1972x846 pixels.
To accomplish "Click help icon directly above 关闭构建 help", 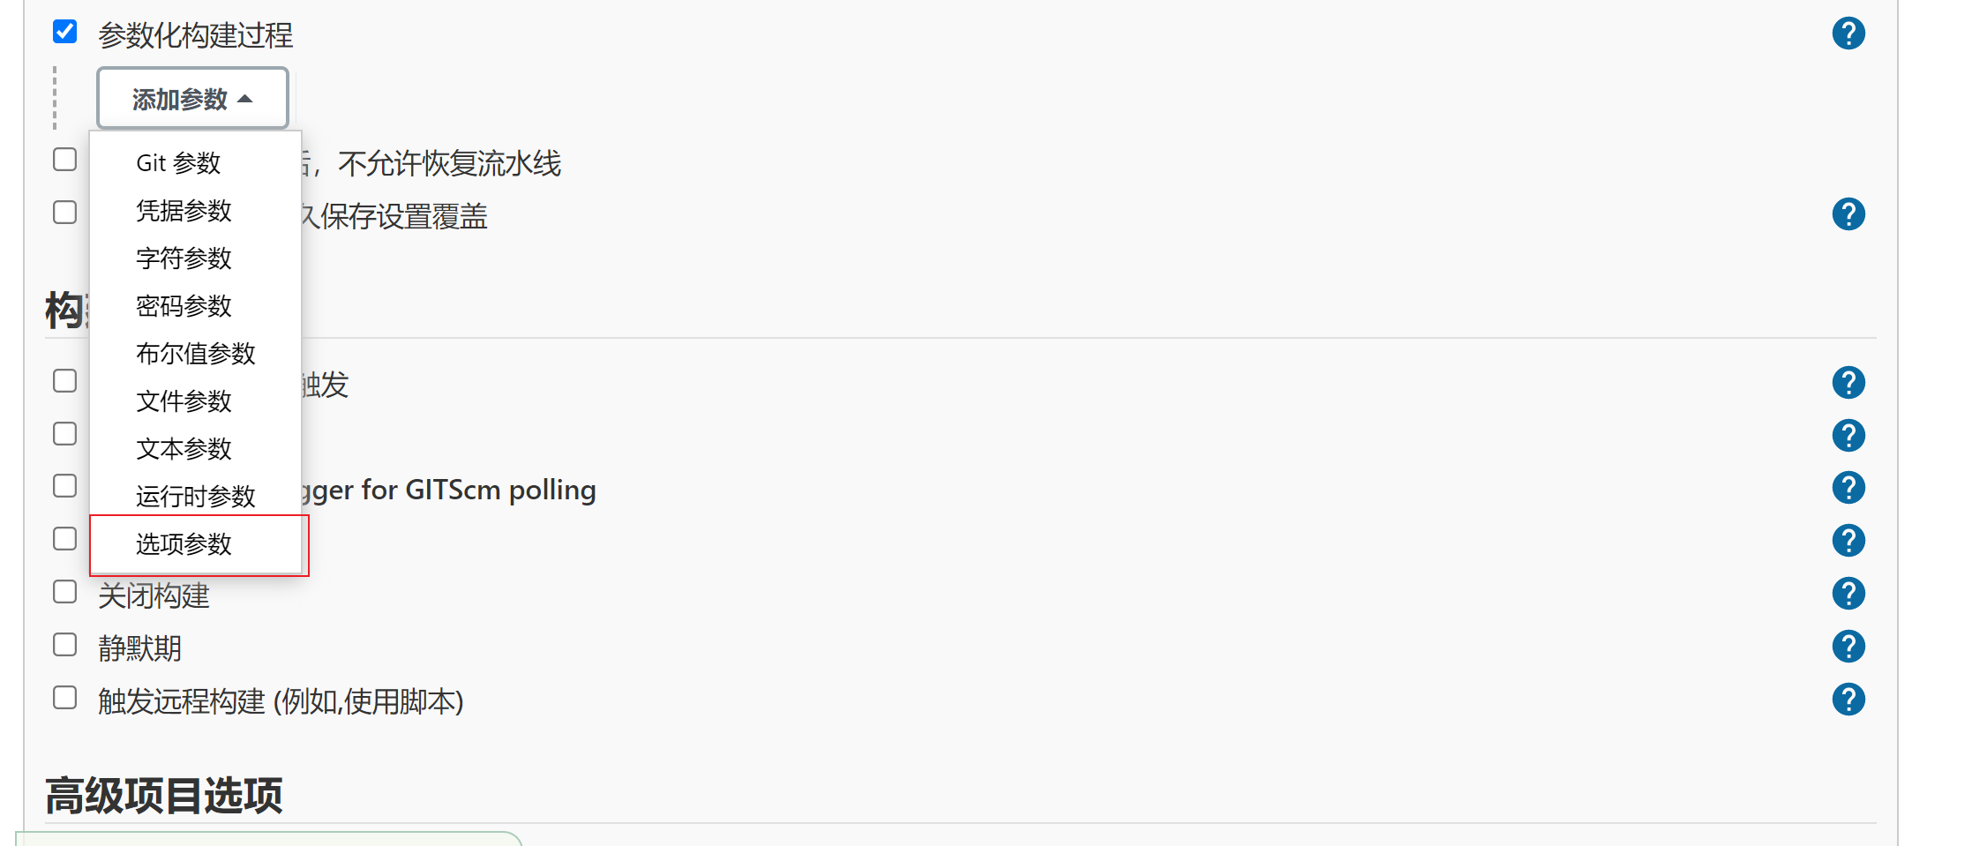I will coord(1848,541).
